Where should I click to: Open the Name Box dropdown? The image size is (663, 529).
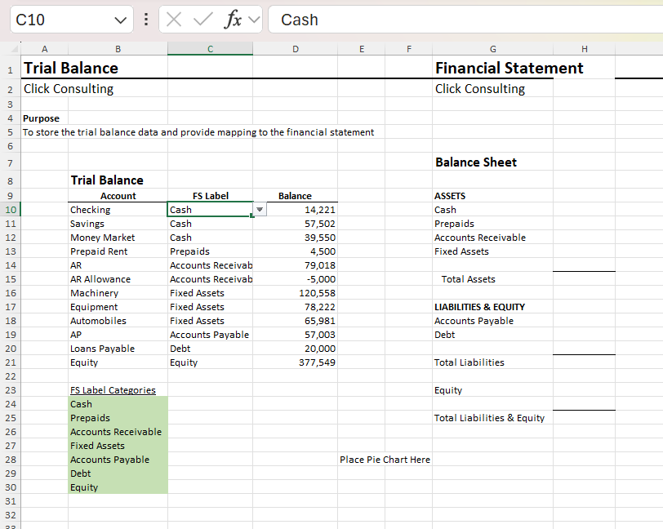tap(118, 19)
